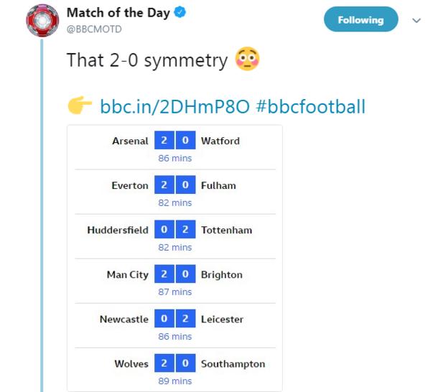448x392 pixels.
Task: Click the pointing hand emoji
Action: (x=80, y=106)
